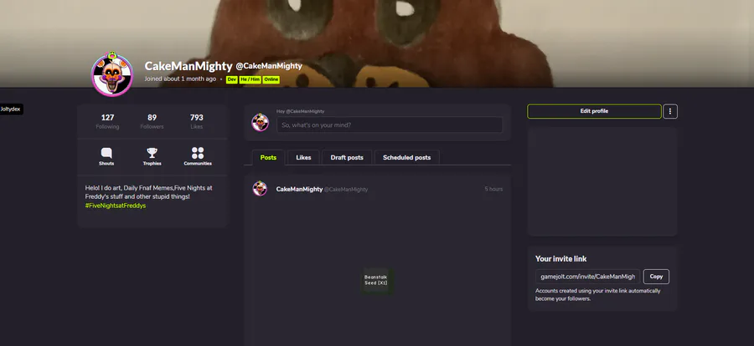The width and height of the screenshot is (754, 346).
Task: Open the CakeManMighty author name on post
Action: click(299, 189)
